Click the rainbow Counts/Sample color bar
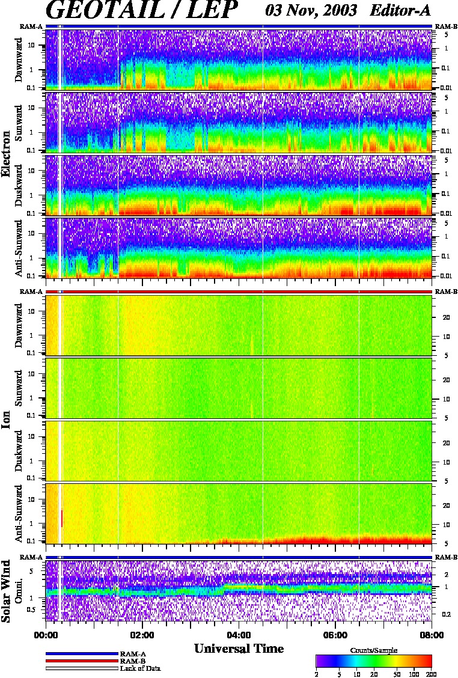 point(374,662)
